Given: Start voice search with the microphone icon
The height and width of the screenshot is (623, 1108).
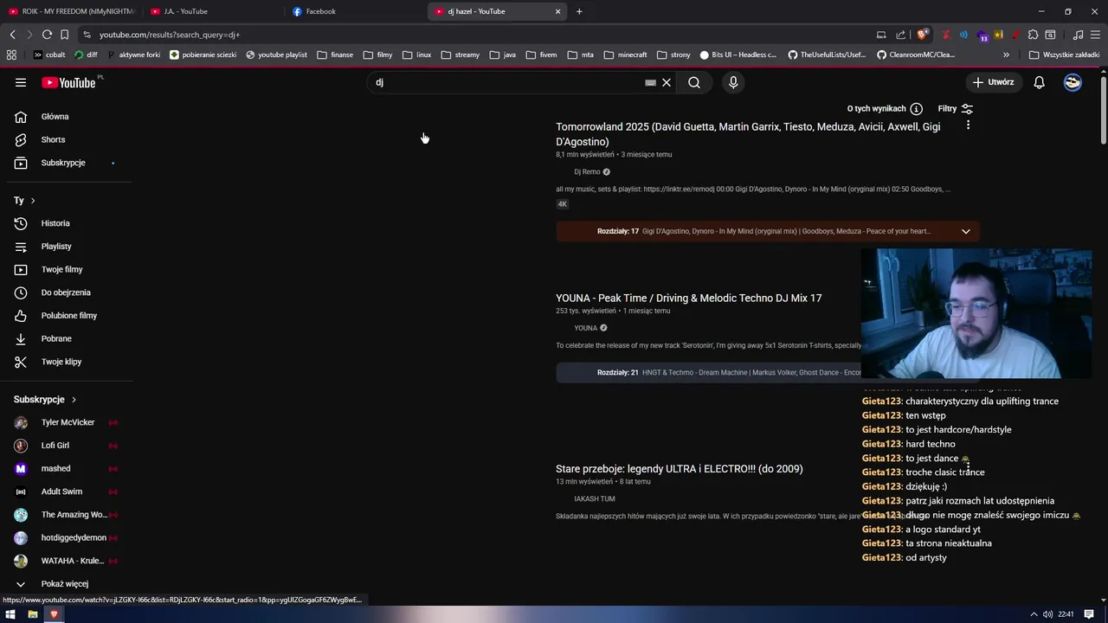Looking at the screenshot, I should tap(733, 82).
